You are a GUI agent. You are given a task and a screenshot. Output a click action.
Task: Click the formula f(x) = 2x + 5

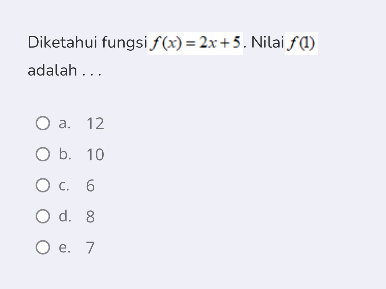(x=196, y=42)
